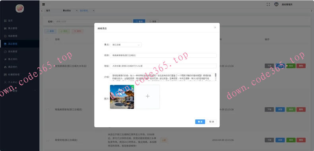This screenshot has height=151, width=314.
Task: Open the 超级管理员 user menu
Action: (287, 5)
